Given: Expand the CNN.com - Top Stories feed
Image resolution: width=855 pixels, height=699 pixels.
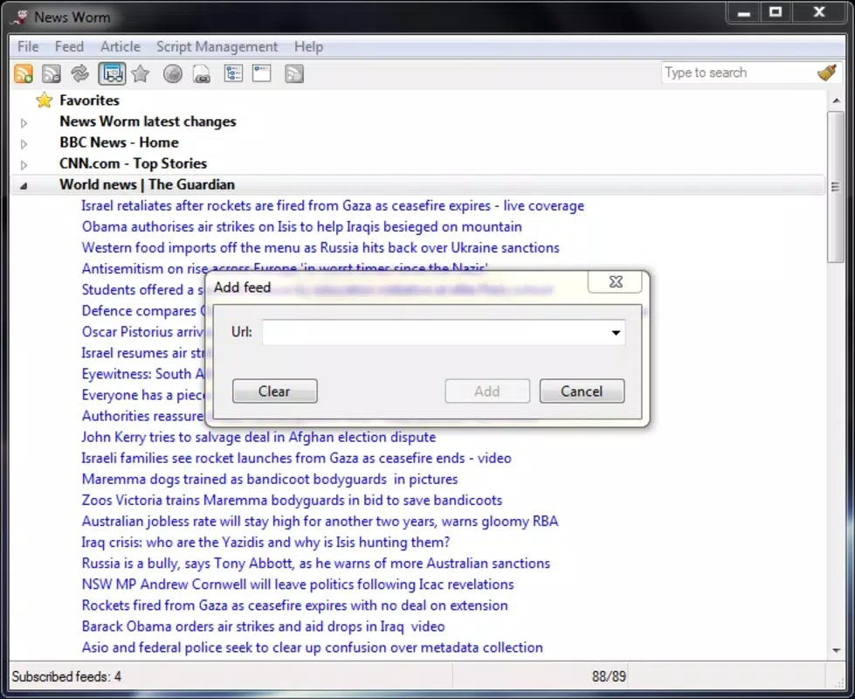Looking at the screenshot, I should tap(24, 165).
